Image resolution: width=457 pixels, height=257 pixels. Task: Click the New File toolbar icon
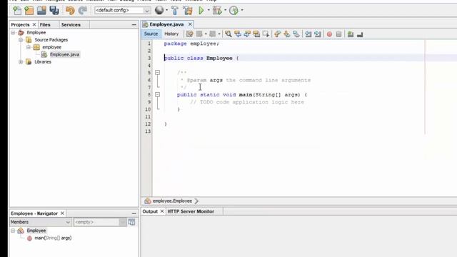pyautogui.click(x=17, y=11)
